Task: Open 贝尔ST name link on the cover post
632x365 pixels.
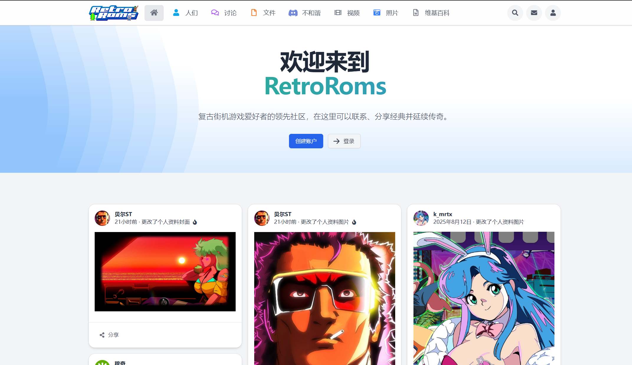Action: pos(123,214)
